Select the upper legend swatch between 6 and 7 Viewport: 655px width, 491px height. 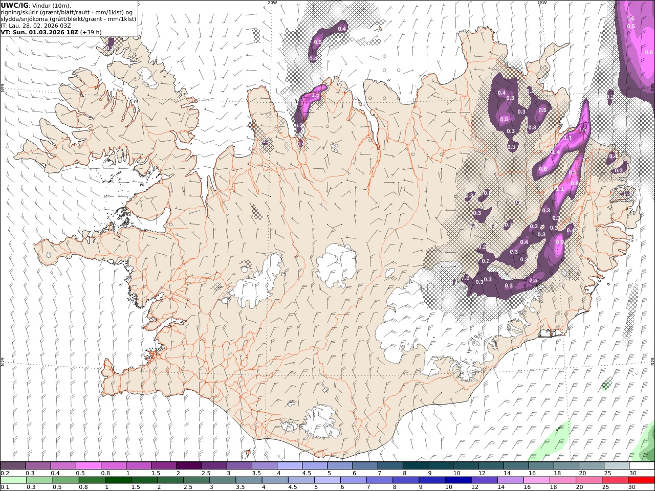click(x=365, y=465)
